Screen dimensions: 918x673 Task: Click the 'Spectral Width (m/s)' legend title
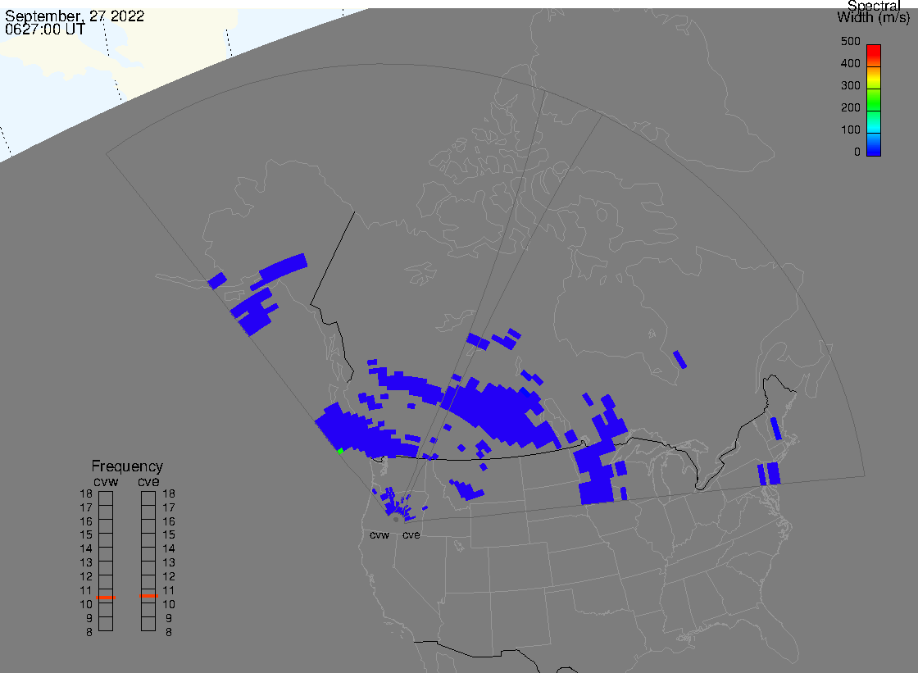pos(874,11)
